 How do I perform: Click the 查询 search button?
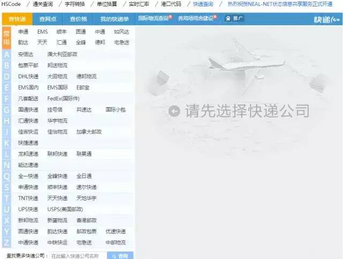coord(120,256)
